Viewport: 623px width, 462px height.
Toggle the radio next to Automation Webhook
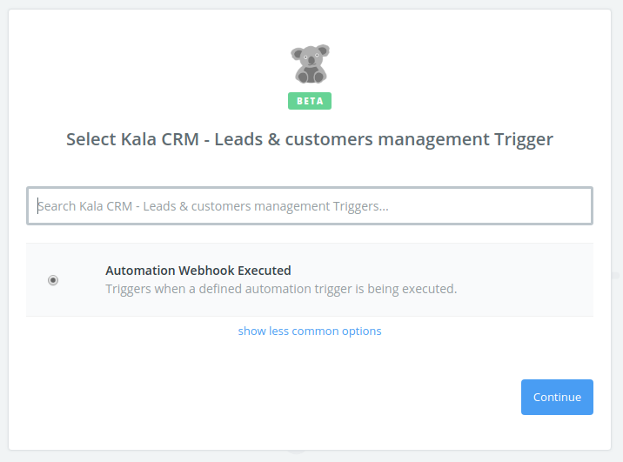coord(53,280)
